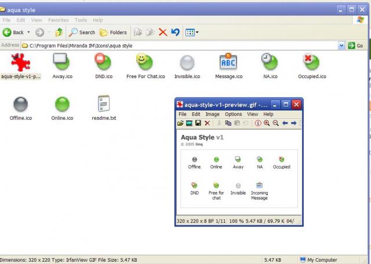The width and height of the screenshot is (371, 264).
Task: Click the Go button
Action: (x=355, y=45)
